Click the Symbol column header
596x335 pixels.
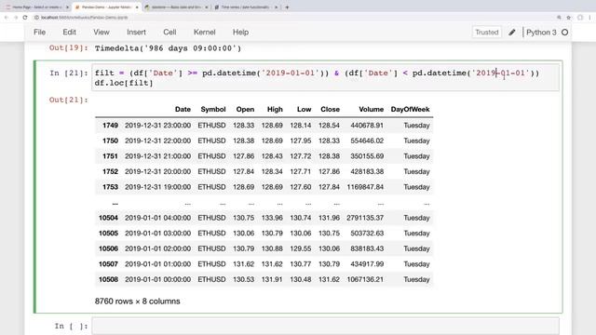tap(213, 110)
